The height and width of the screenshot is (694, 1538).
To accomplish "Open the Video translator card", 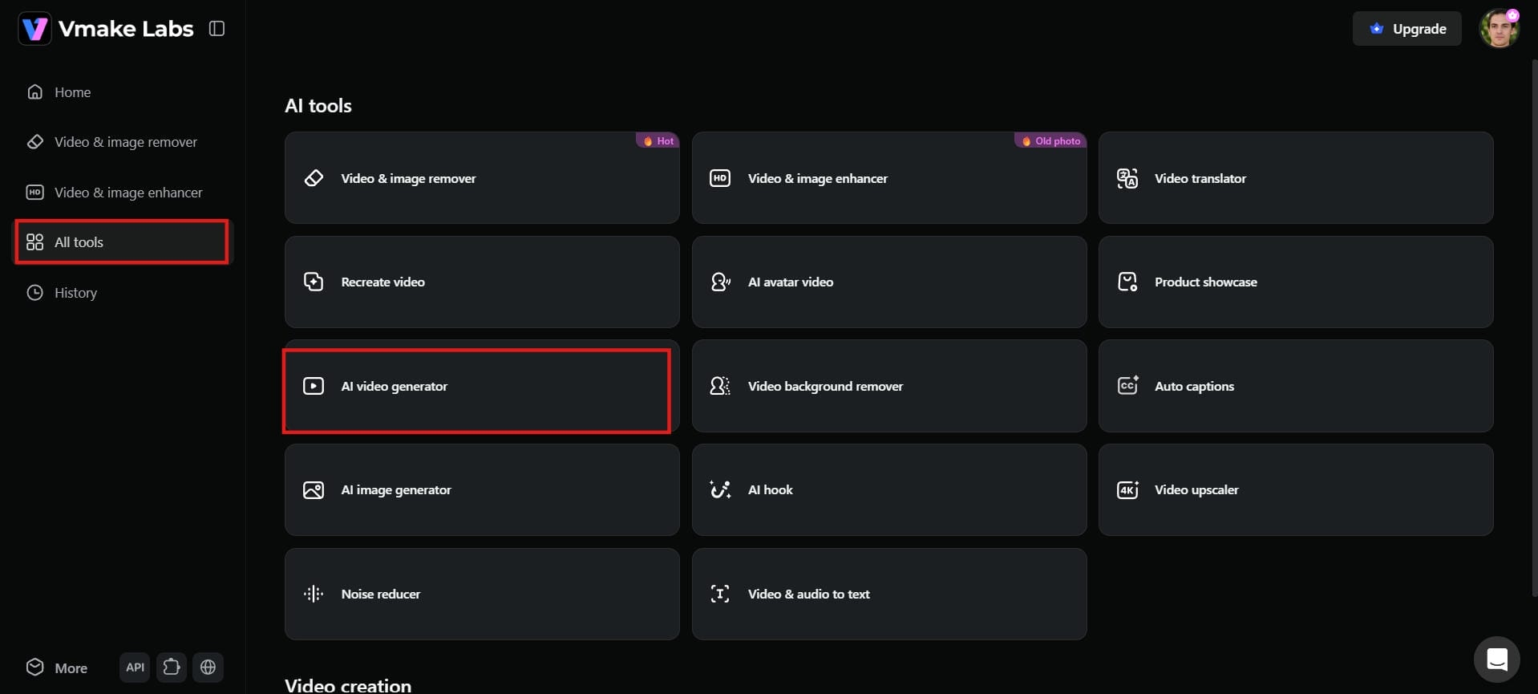I will [x=1296, y=178].
